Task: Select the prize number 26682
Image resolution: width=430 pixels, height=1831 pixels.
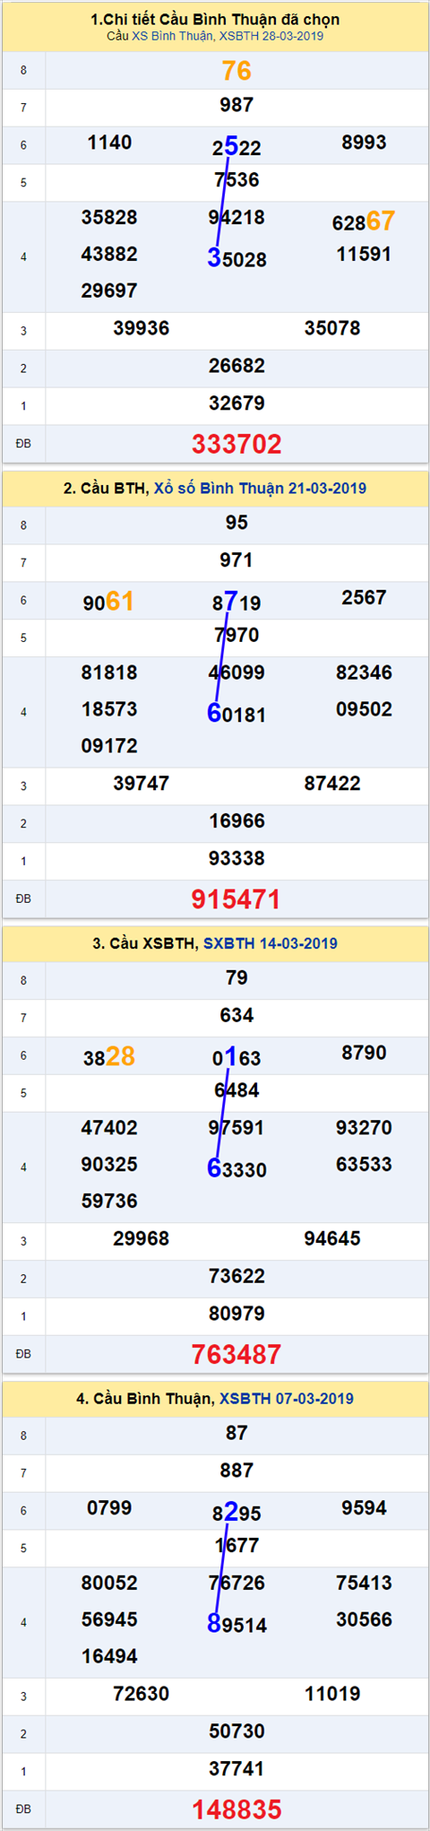Action: pos(236,366)
